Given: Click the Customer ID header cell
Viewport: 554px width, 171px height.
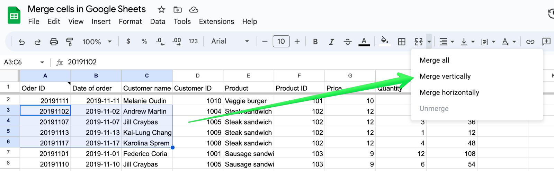Looking at the screenshot, I should tap(198, 88).
